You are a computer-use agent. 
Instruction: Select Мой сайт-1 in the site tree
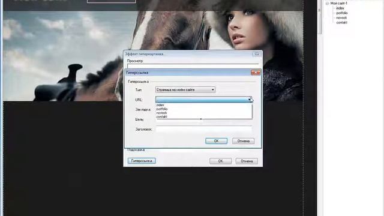[x=338, y=4]
